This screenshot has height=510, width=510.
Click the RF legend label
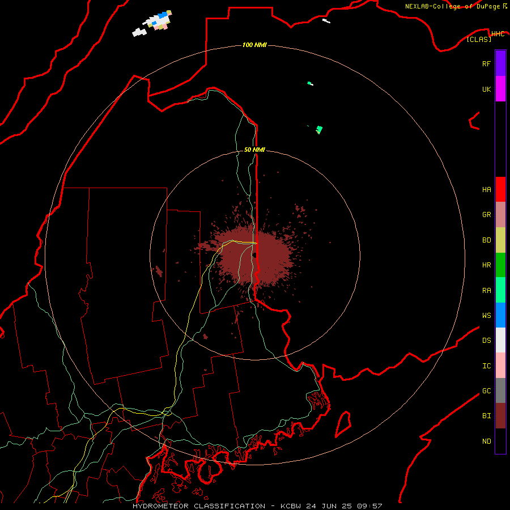[486, 63]
